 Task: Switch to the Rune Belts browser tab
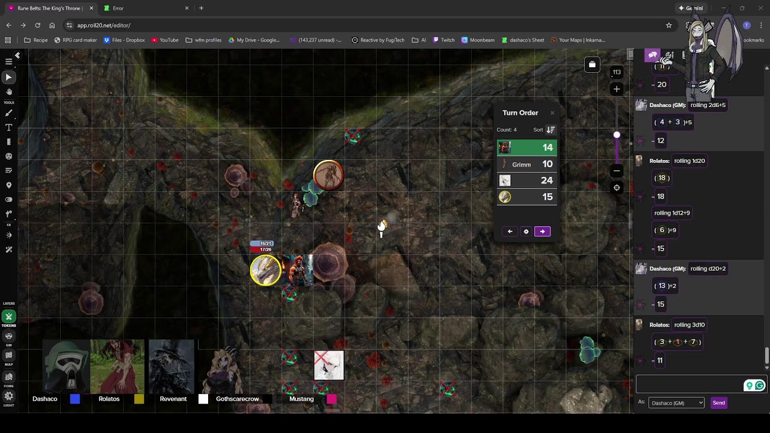tap(49, 8)
